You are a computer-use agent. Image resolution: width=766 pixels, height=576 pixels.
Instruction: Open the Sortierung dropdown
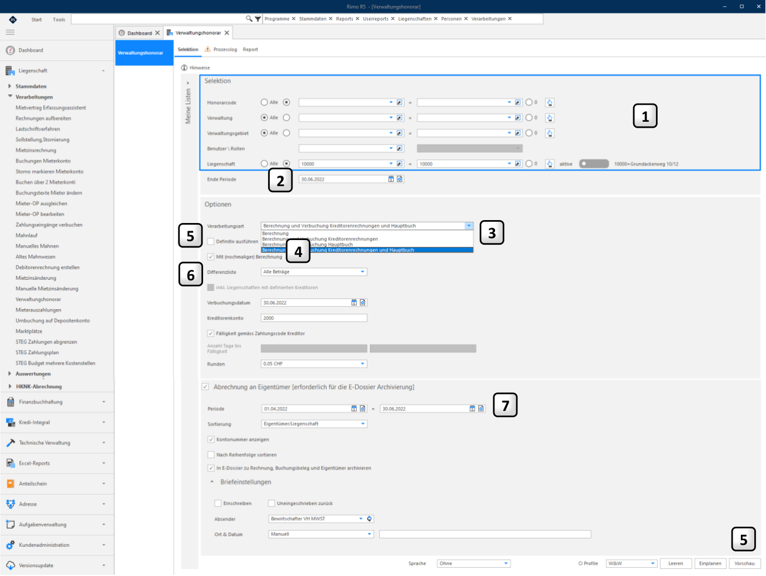363,424
